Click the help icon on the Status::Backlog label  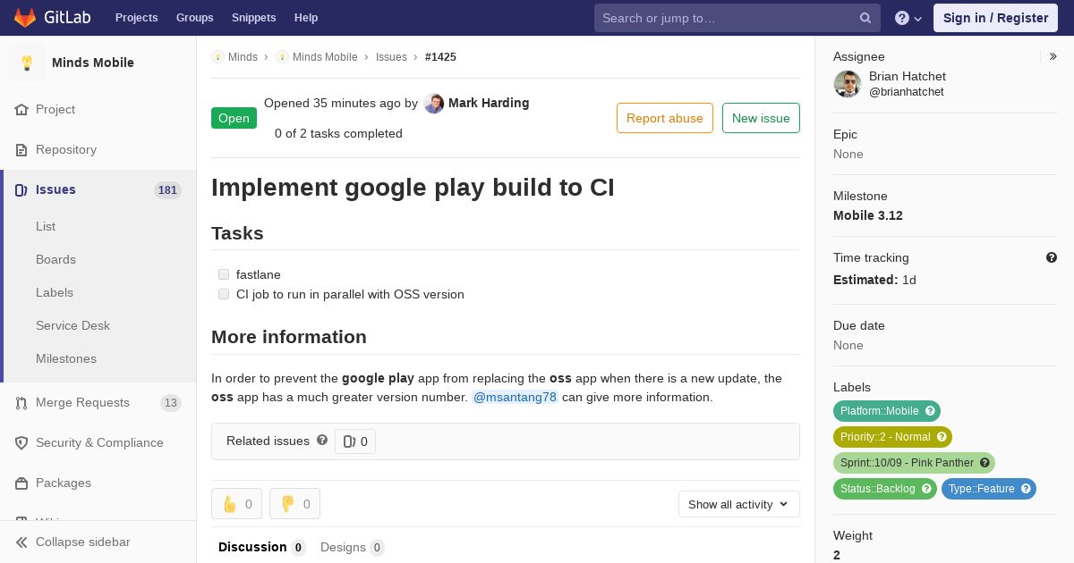(x=926, y=489)
